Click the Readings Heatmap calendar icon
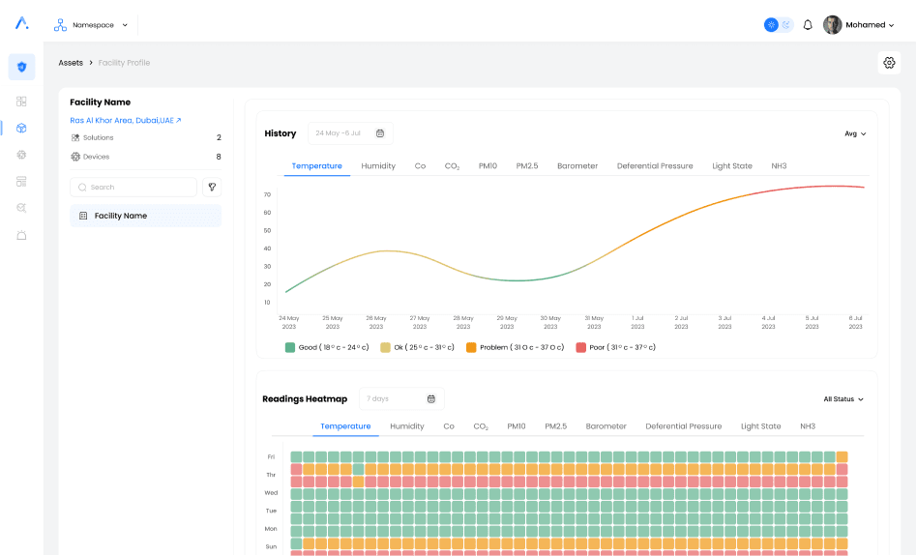 431,398
